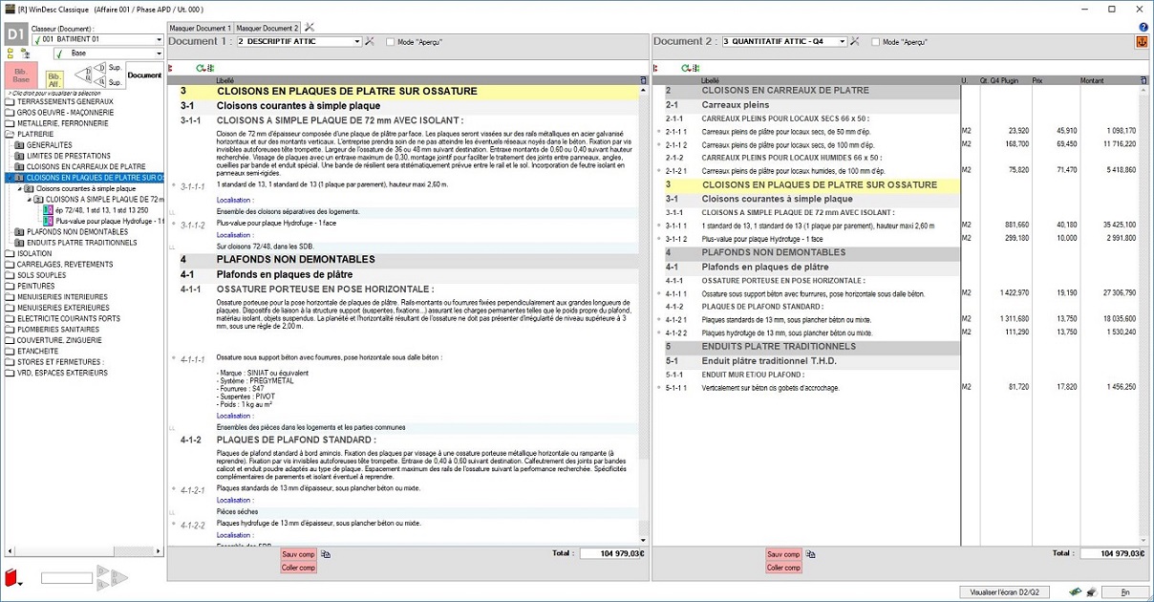Click green refresh icon in Document 1 toolbar
Image resolution: width=1154 pixels, height=602 pixels.
click(201, 68)
